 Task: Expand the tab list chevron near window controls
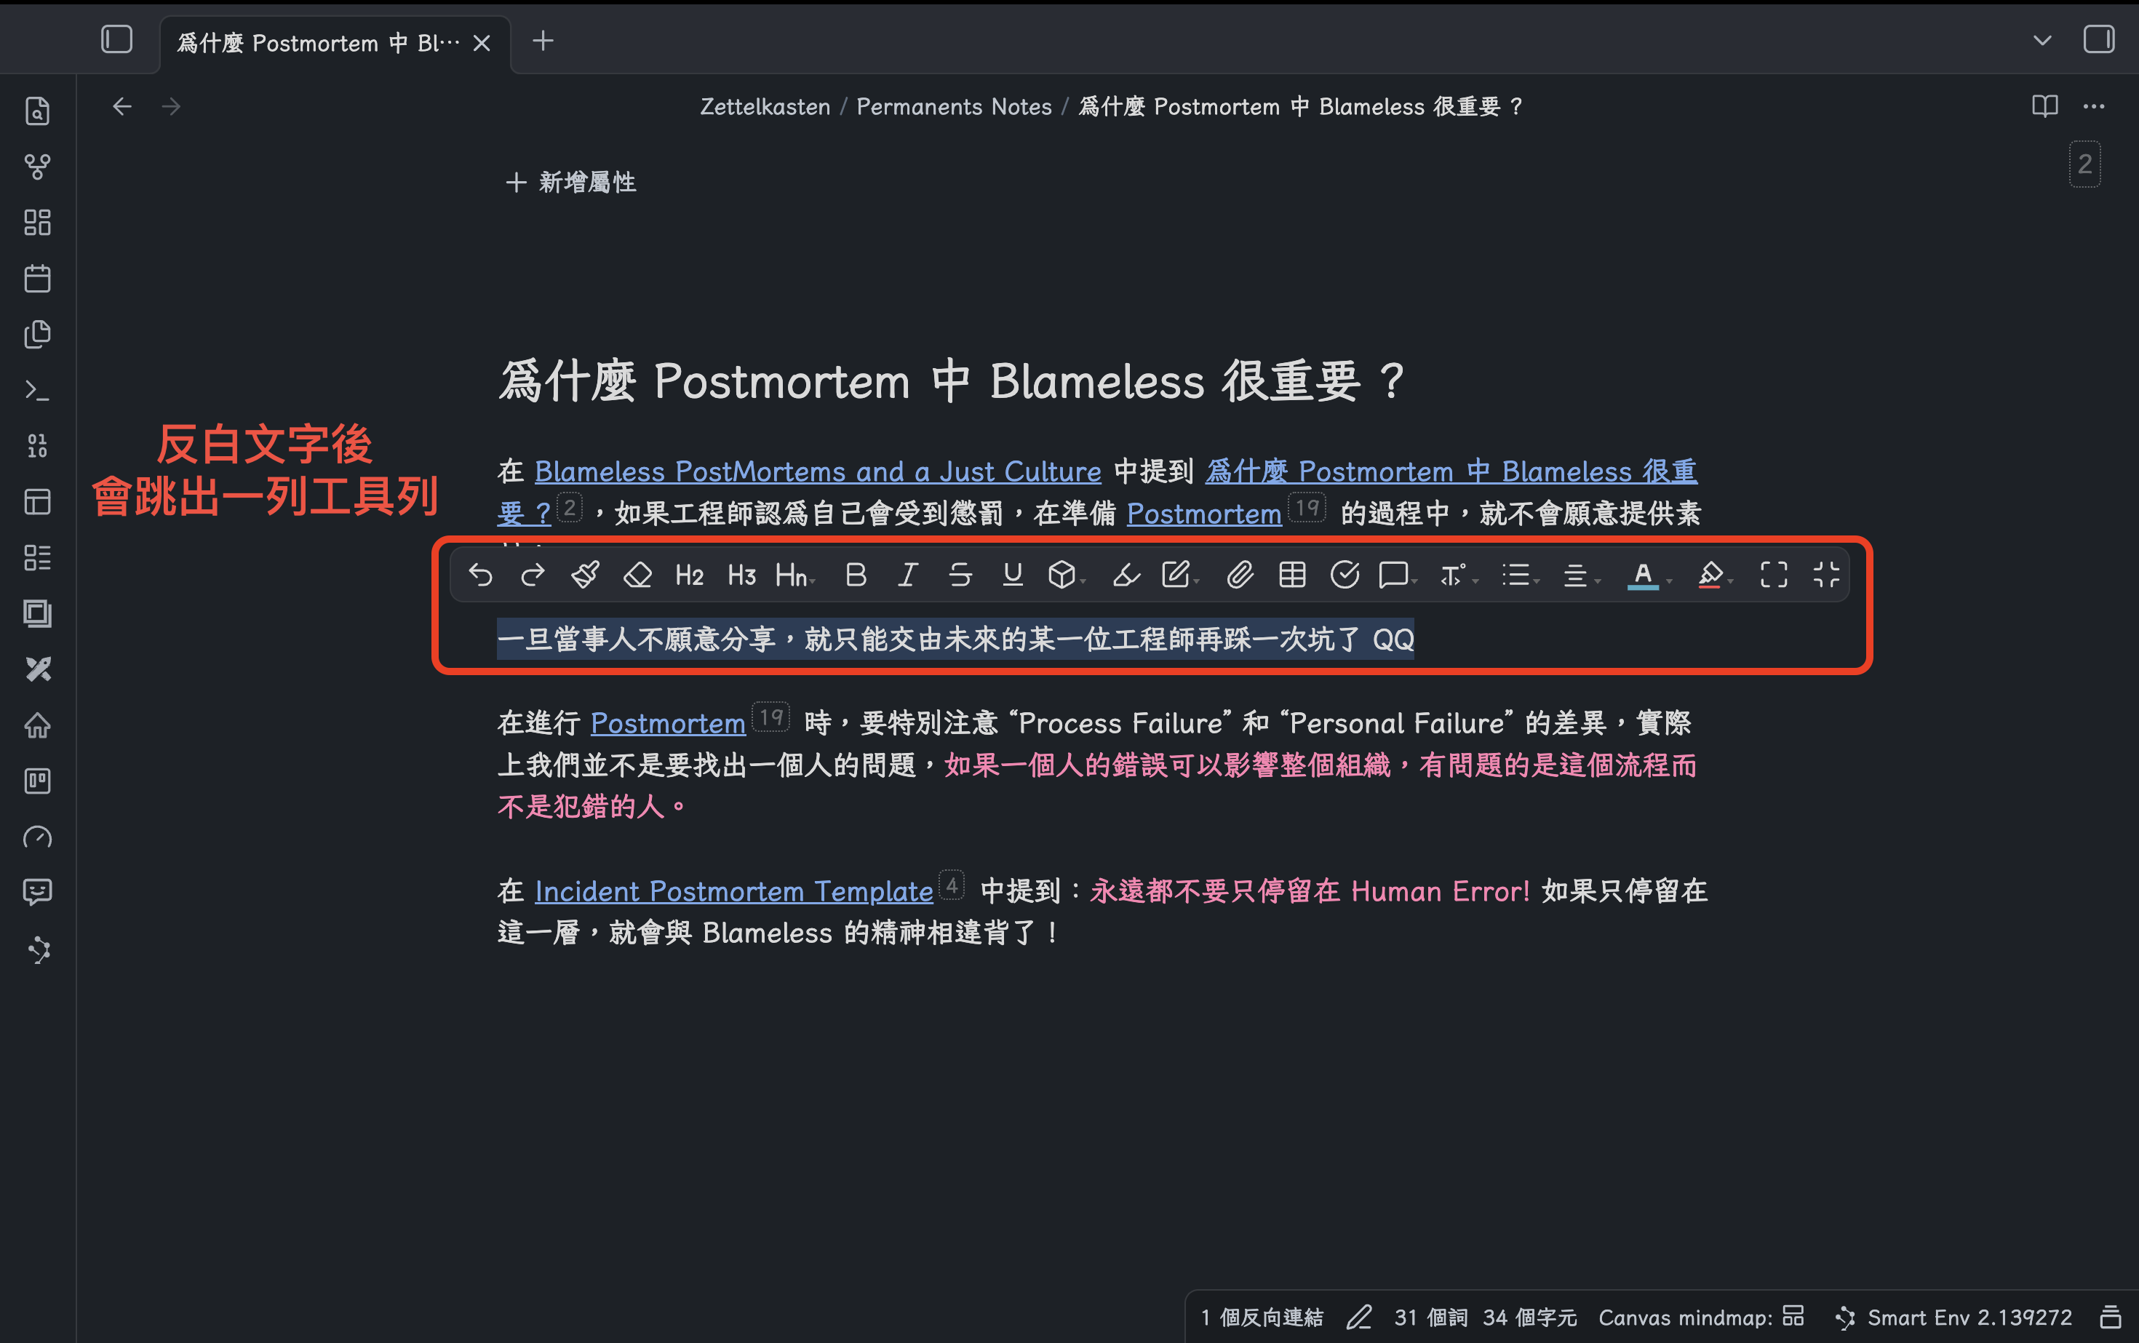click(x=2042, y=40)
